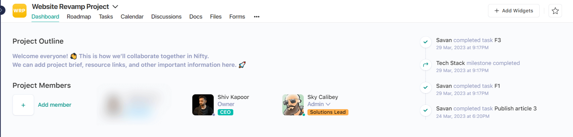Select Sky Calibey's avatar image
Image resolution: width=573 pixels, height=137 pixels.
click(x=293, y=105)
